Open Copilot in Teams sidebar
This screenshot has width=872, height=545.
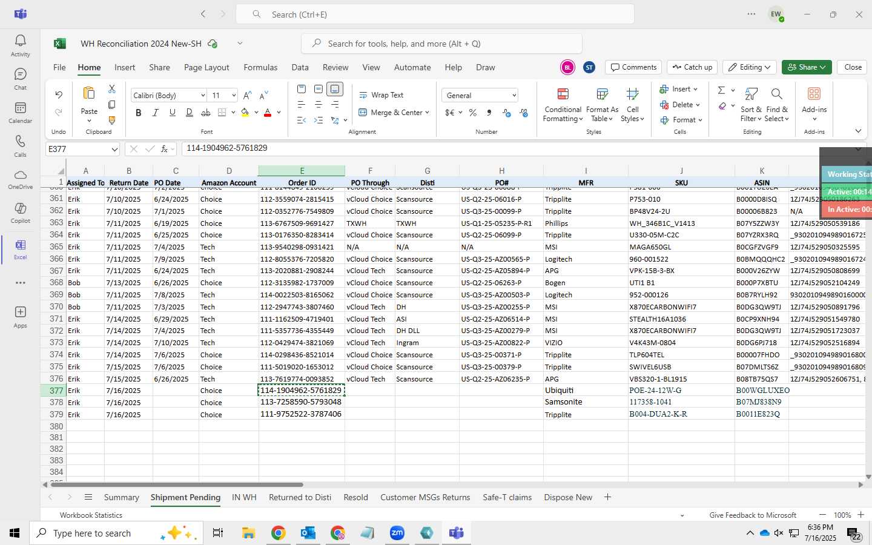click(20, 213)
